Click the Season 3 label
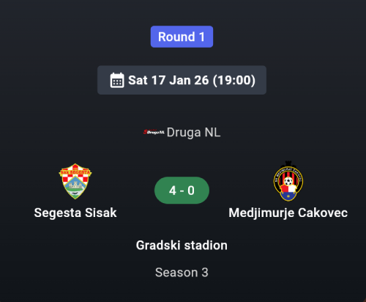 [x=182, y=273]
